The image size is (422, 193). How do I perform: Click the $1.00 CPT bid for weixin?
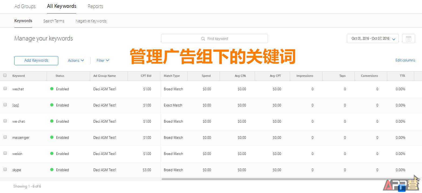(147, 154)
